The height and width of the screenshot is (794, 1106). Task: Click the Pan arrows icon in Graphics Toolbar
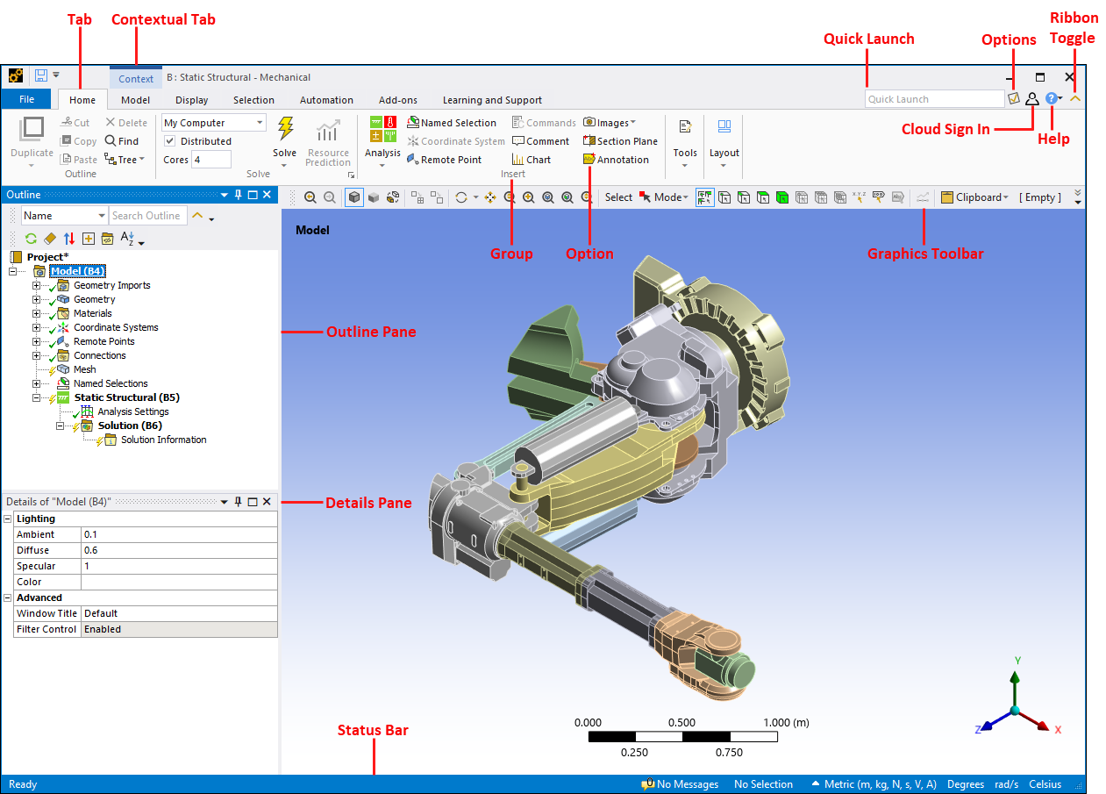coord(489,197)
